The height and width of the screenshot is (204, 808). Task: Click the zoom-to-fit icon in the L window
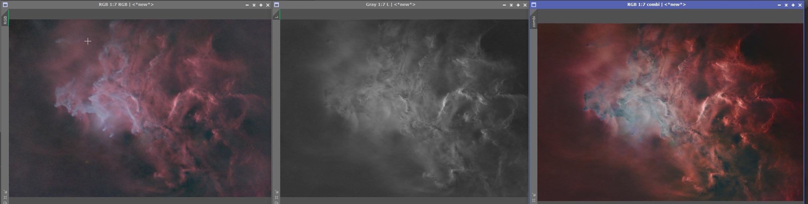(277, 197)
